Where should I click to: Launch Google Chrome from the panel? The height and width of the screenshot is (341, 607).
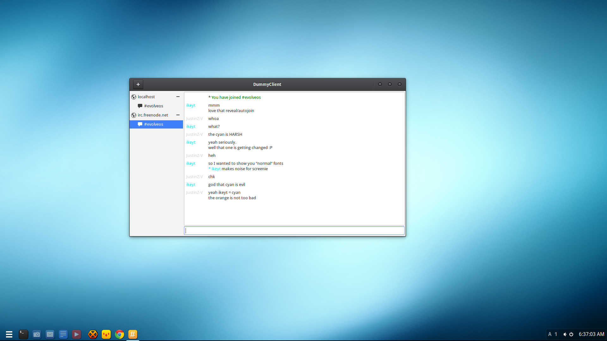tap(120, 334)
